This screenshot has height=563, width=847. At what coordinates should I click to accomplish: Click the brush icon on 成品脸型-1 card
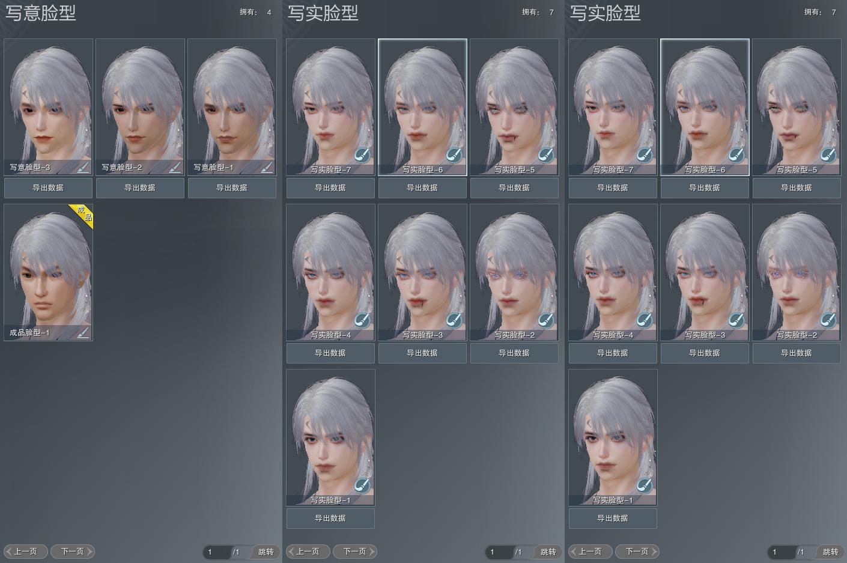pyautogui.click(x=83, y=332)
